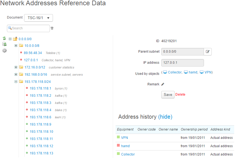Click the green dot beside 193.178.118.9
235x158 pixels.
(27, 124)
